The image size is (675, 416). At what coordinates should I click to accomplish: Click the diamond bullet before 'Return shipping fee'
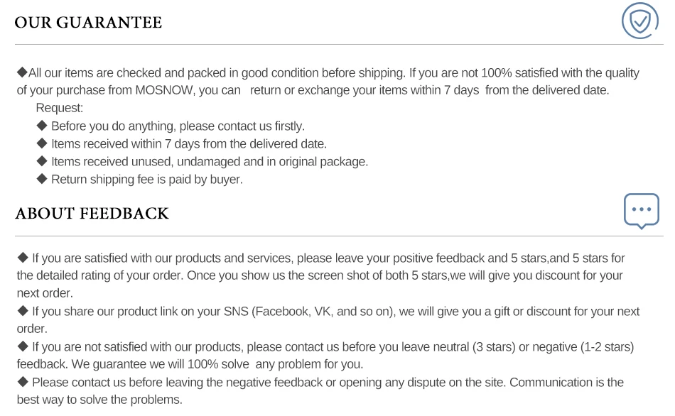click(x=42, y=179)
